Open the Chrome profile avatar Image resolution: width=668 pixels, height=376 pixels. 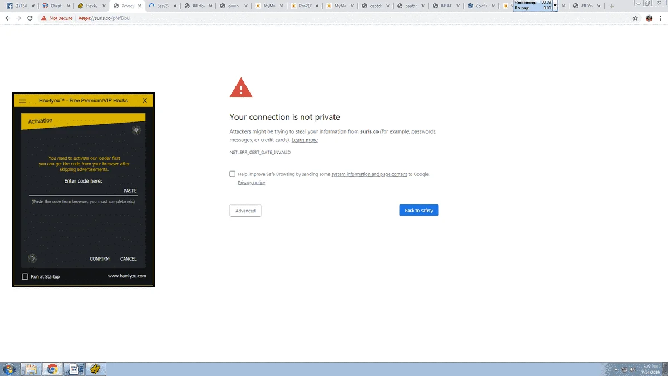649,18
